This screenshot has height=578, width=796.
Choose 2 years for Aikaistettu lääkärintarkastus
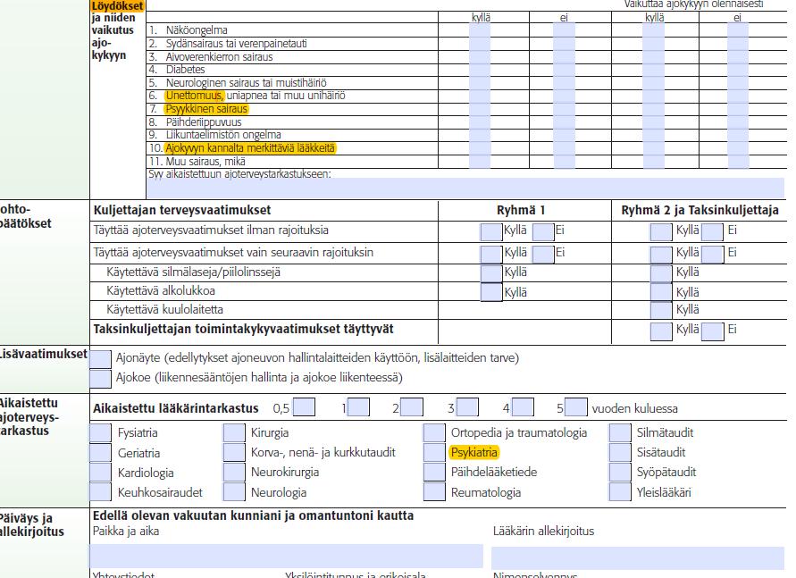pyautogui.click(x=412, y=407)
